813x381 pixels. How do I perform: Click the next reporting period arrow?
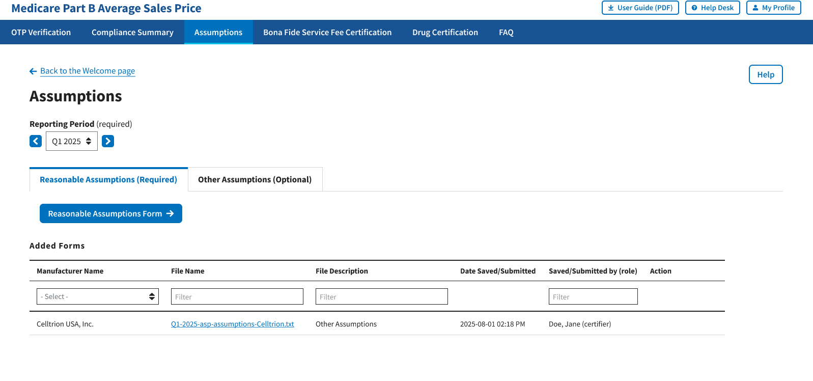click(108, 141)
